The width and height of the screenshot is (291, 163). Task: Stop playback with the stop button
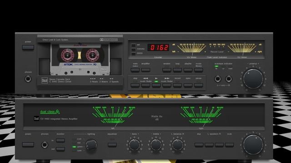(x=135, y=85)
